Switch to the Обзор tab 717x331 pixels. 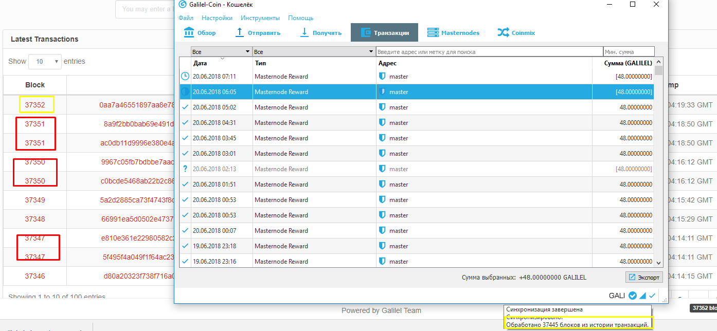point(200,32)
